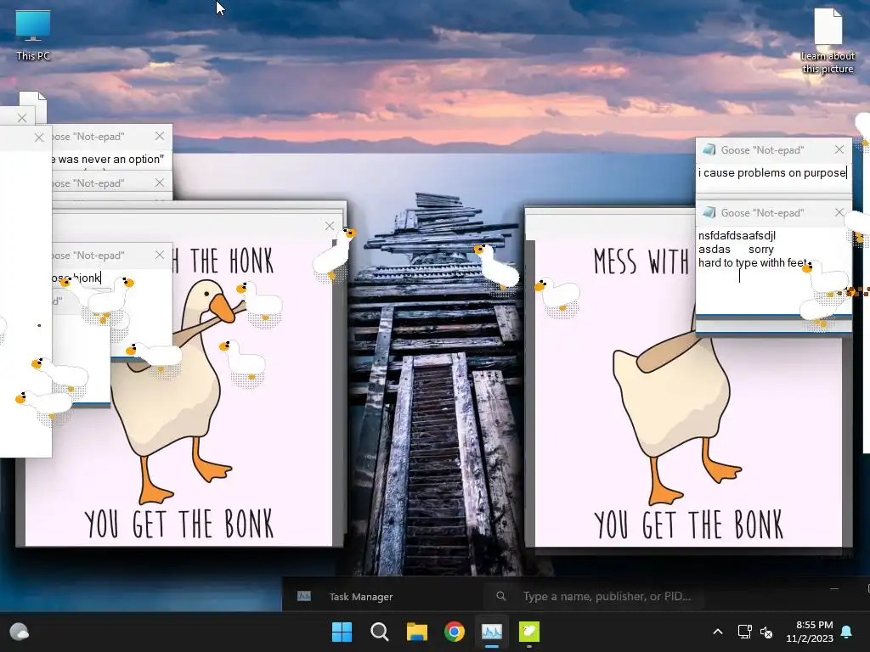This screenshot has width=870, height=652.
Task: Click the 'nsfdafdsaafsdjl' line in the Not-epad
Action: (x=737, y=236)
